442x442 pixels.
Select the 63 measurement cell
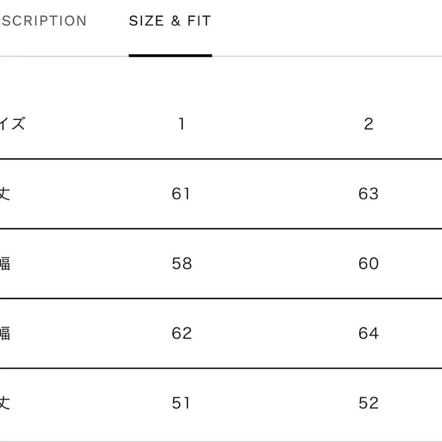click(368, 194)
